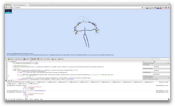Bookmark page with the star icon
Screen dimensions: 175x107
click(144, 8)
